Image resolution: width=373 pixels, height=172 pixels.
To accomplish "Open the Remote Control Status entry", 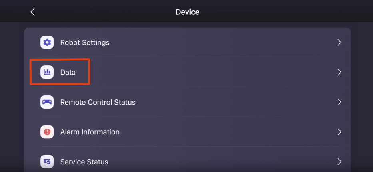I will 98,102.
